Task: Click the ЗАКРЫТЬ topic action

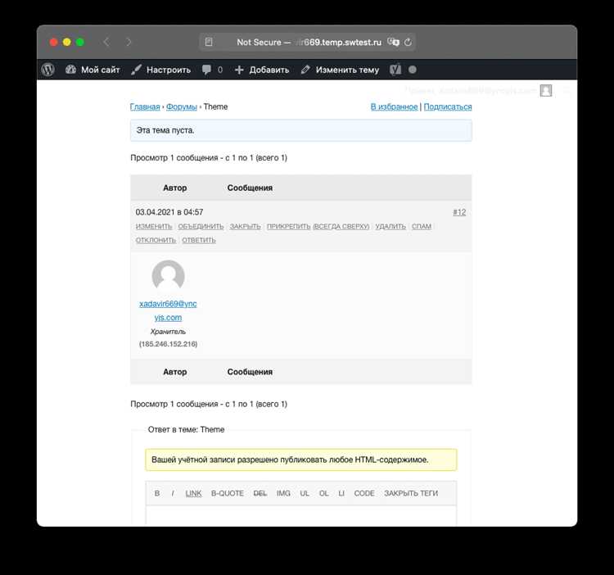Action: click(245, 226)
